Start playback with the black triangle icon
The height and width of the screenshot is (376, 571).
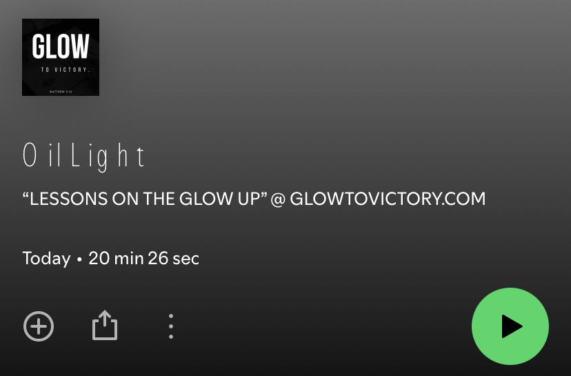512,326
